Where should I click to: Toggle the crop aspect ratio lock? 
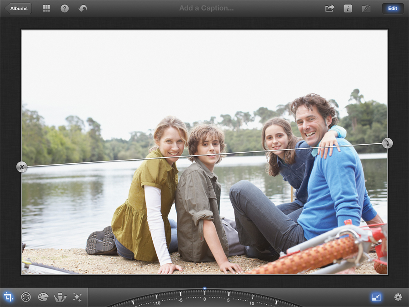(x=376, y=297)
